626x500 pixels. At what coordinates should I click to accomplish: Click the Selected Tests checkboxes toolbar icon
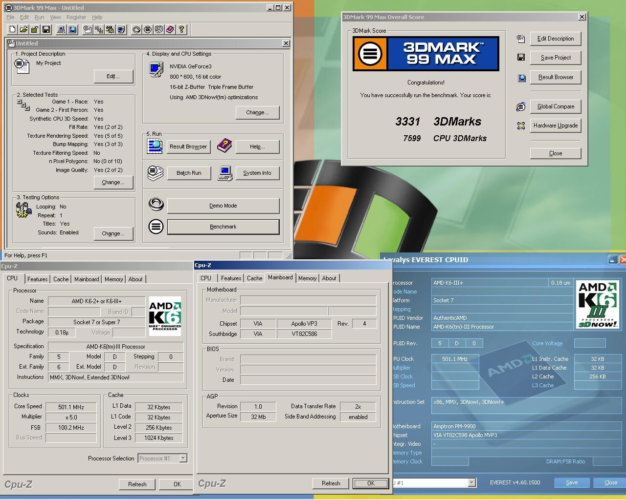pyautogui.click(x=99, y=30)
